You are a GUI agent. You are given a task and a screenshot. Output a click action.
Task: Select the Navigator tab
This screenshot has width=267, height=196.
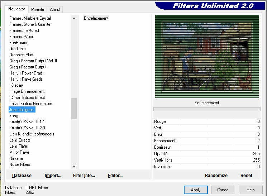pos(17,9)
